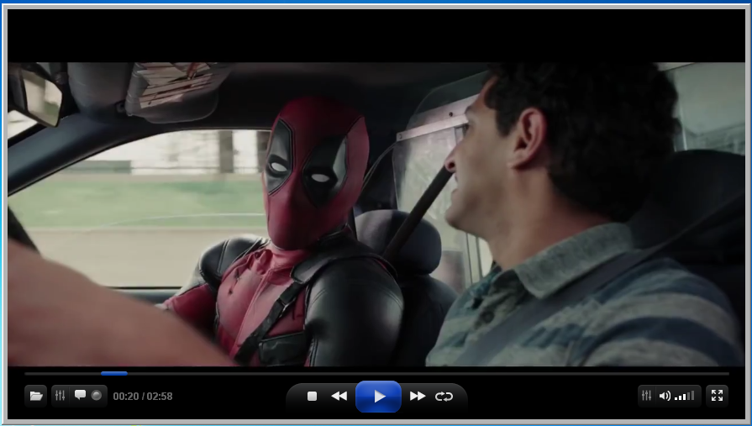Enter fullscreen mode
This screenshot has height=426, width=752.
[x=717, y=395]
